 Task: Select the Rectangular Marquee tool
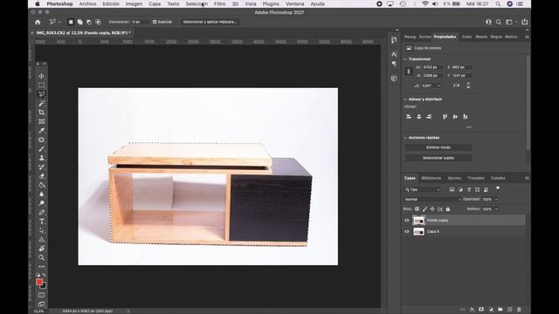pos(41,85)
